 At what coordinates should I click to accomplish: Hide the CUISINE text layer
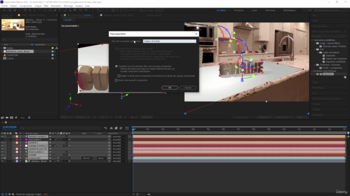coord(2,155)
